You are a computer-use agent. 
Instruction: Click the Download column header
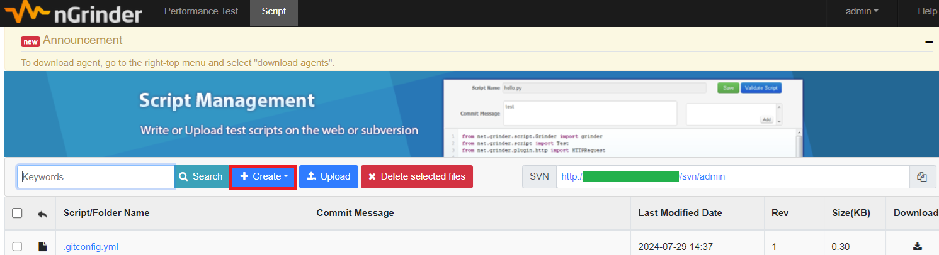tap(916, 213)
